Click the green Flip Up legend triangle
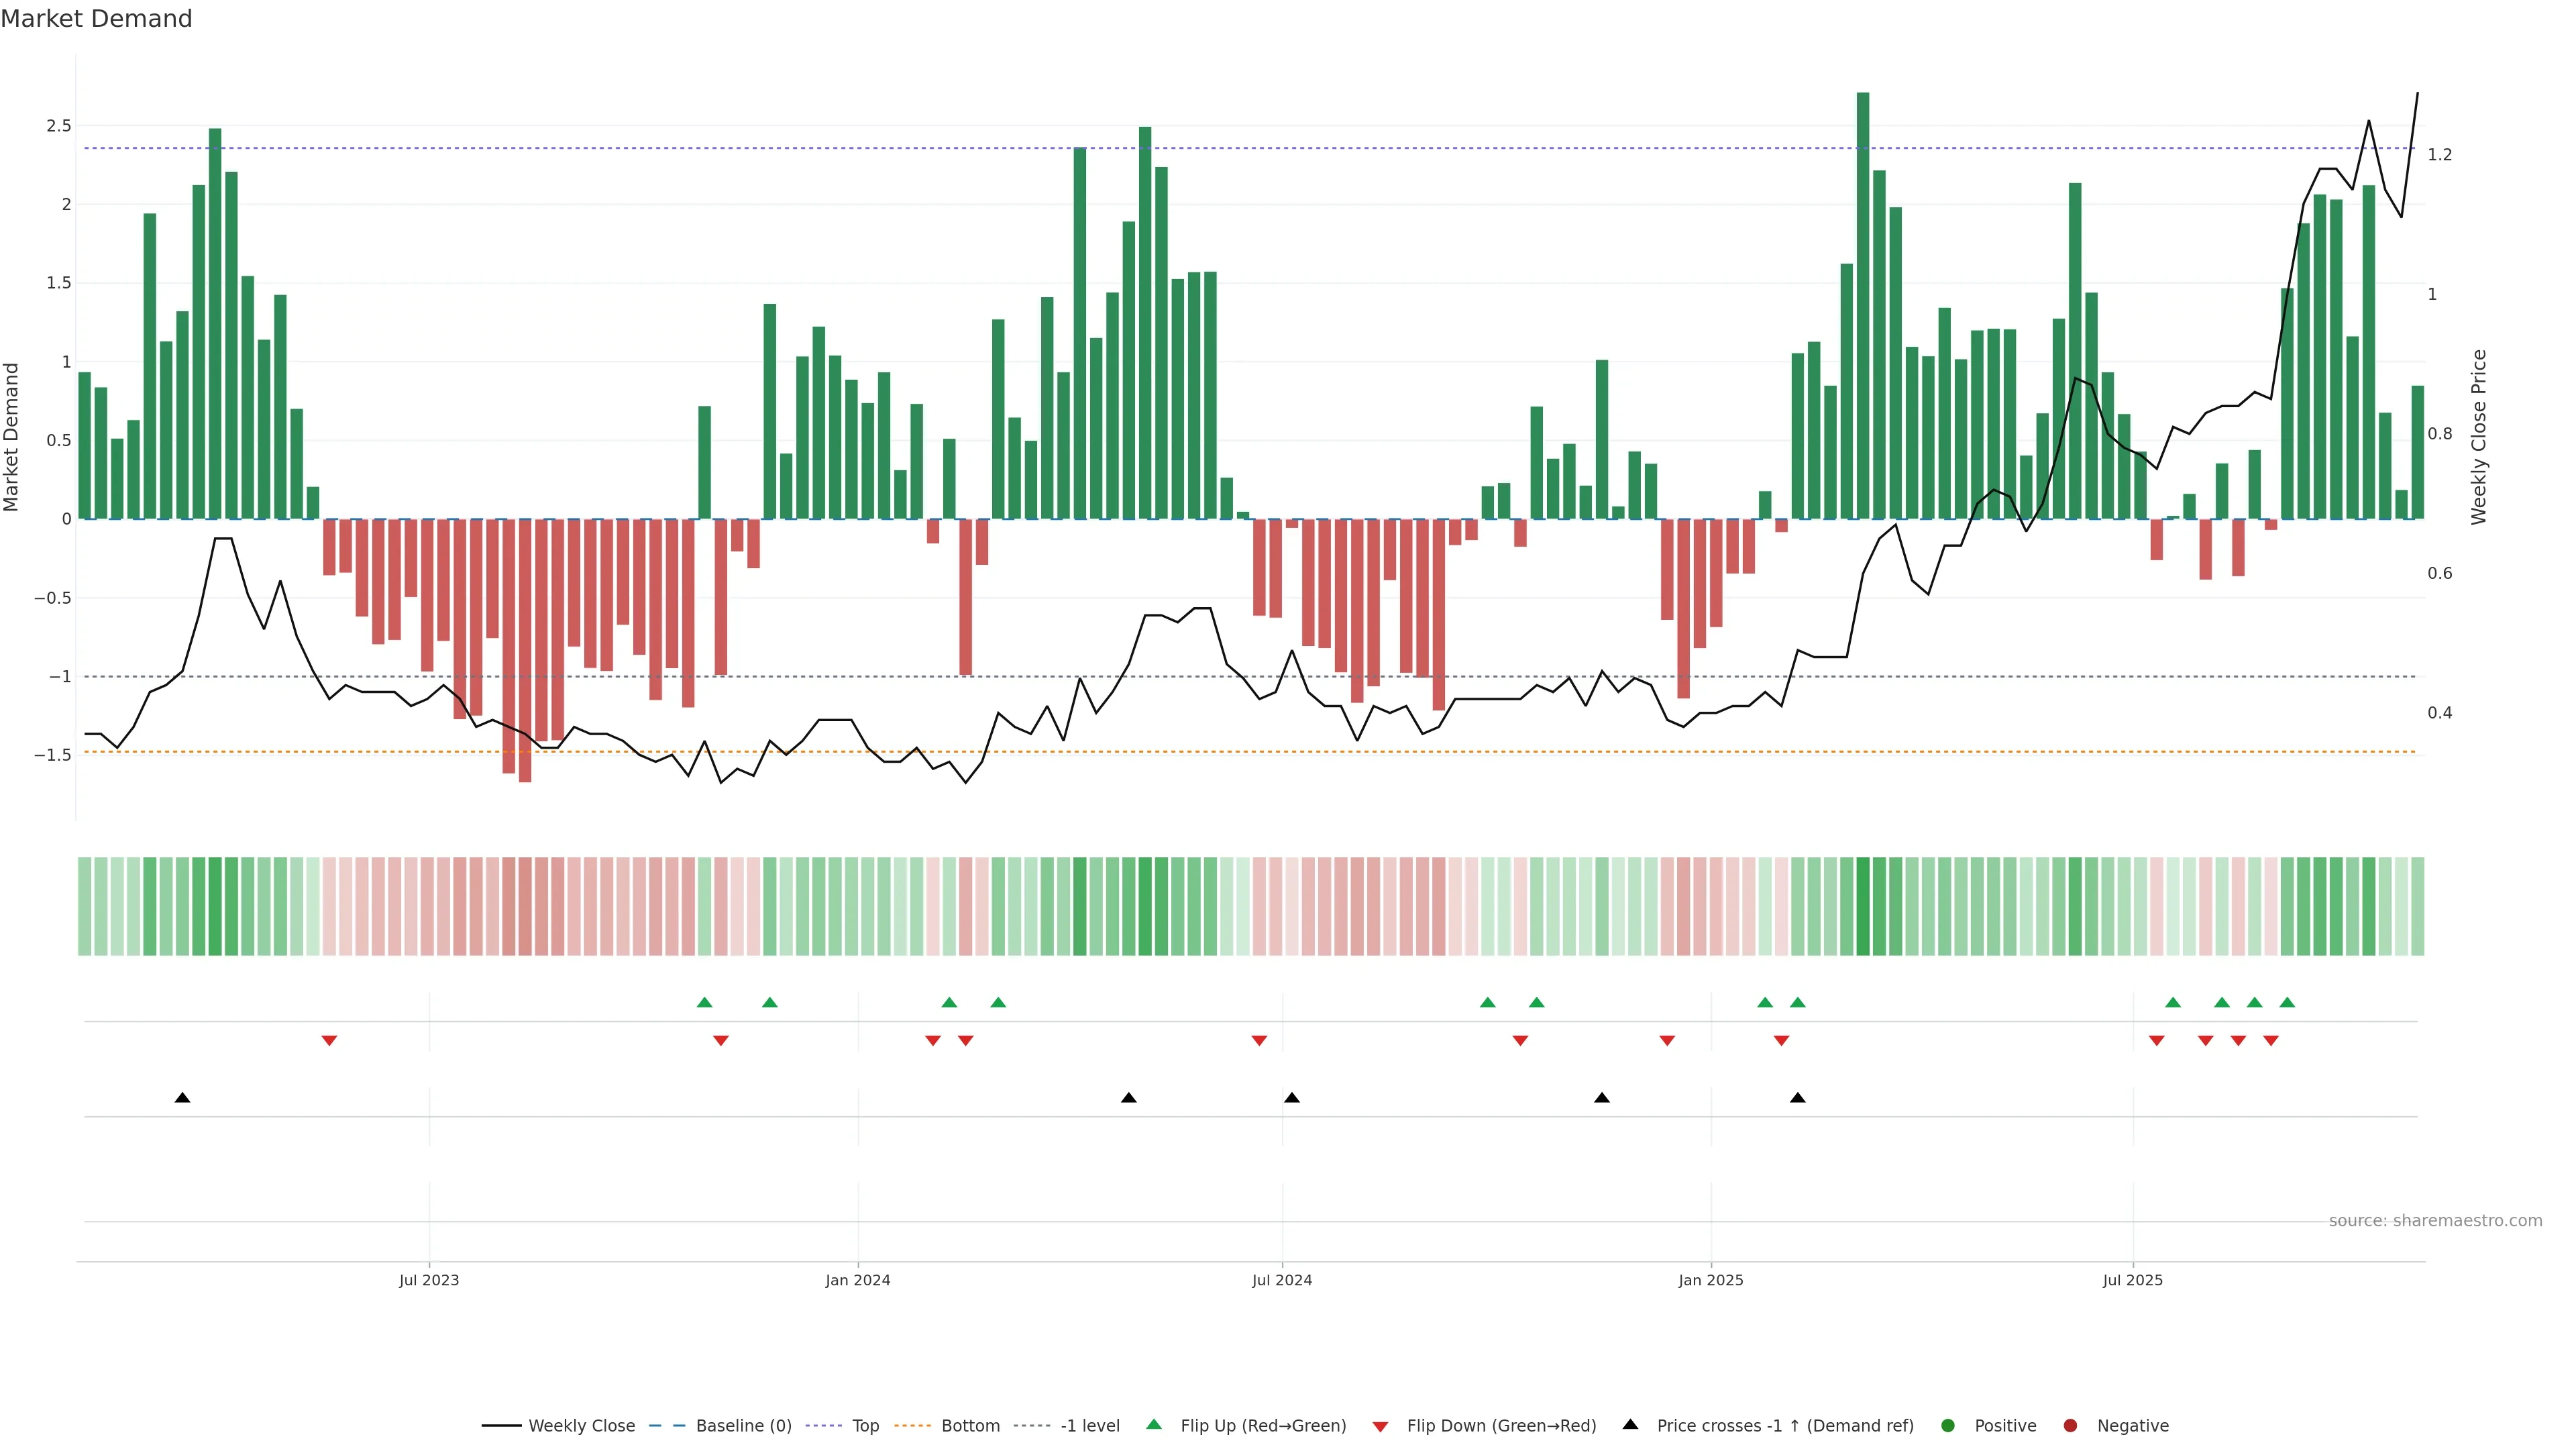The image size is (2576, 1449). click(x=1154, y=1424)
